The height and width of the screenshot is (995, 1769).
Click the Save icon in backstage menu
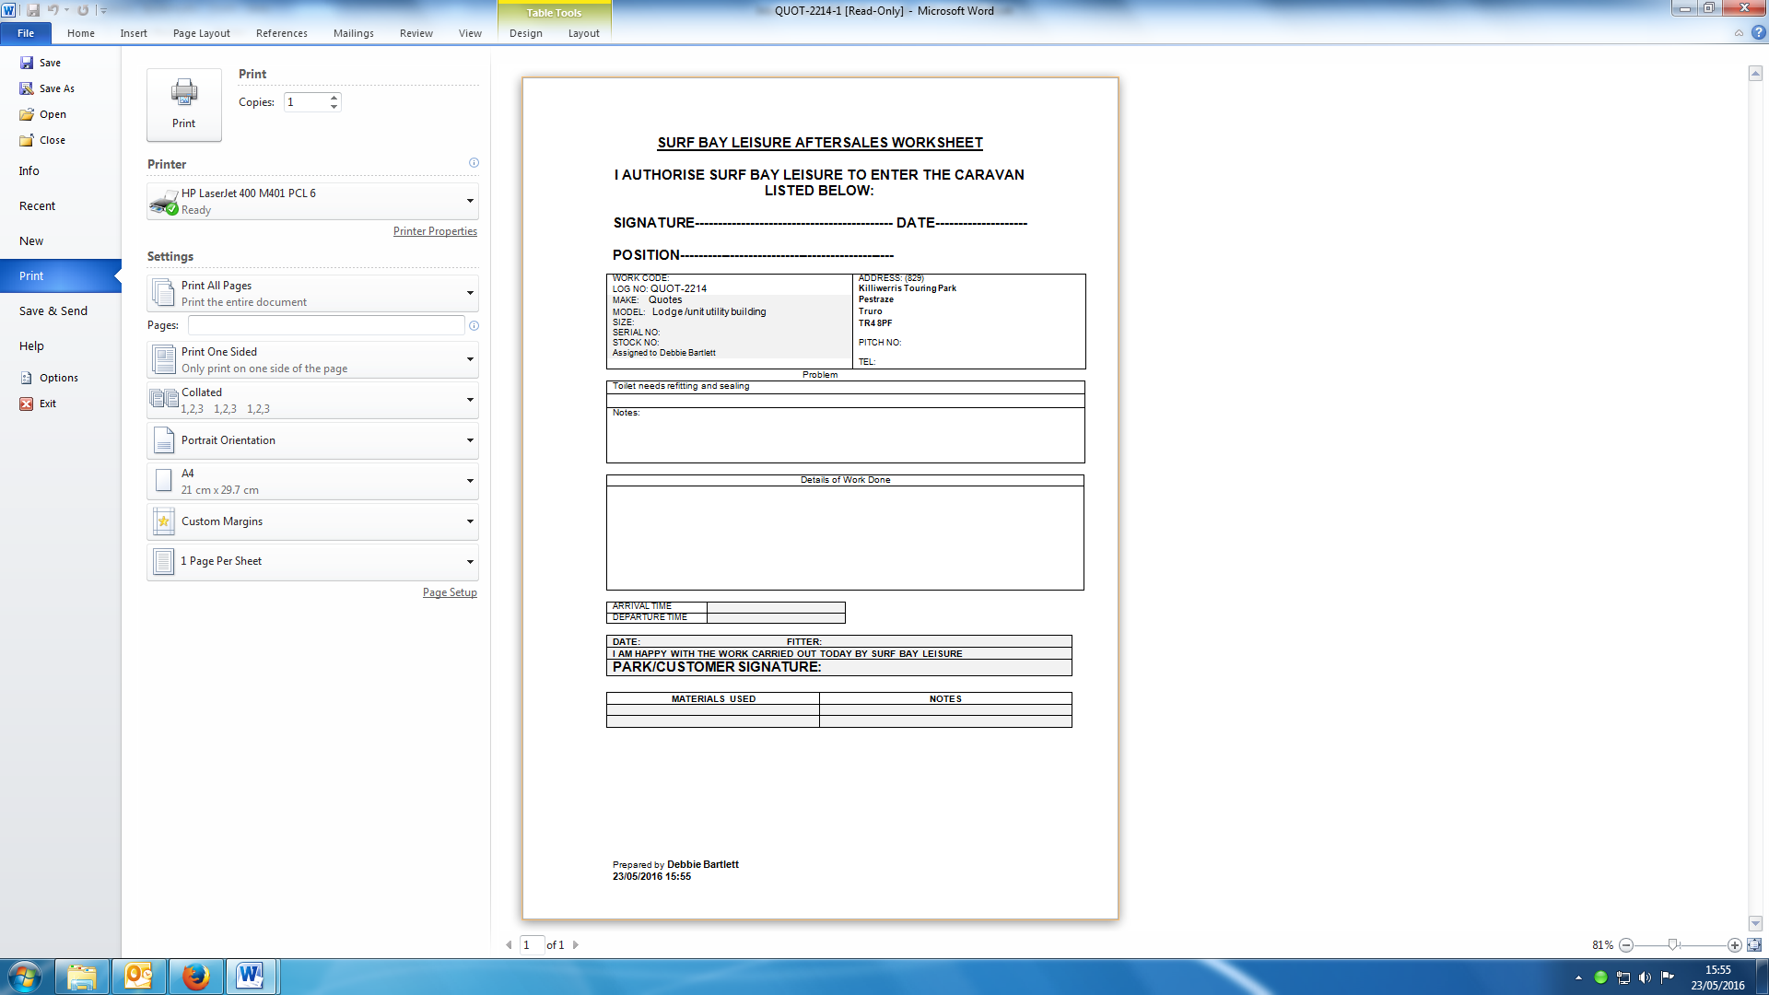27,63
